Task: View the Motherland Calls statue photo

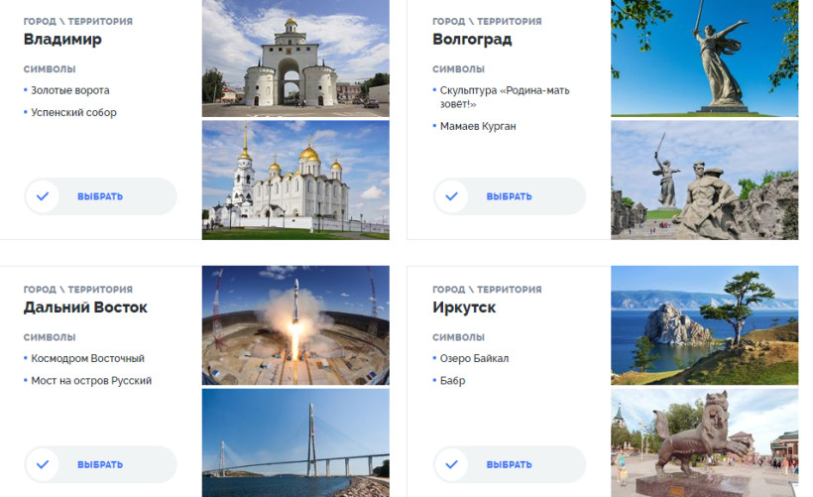Action: click(x=704, y=59)
